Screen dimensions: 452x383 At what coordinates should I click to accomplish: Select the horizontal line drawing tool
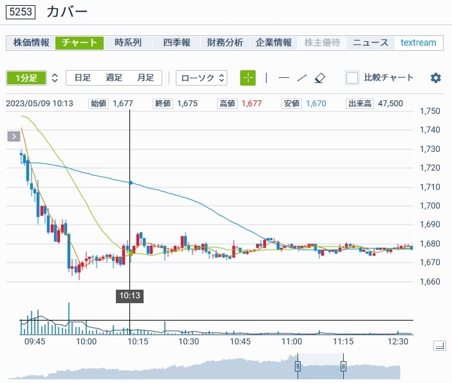click(x=283, y=78)
